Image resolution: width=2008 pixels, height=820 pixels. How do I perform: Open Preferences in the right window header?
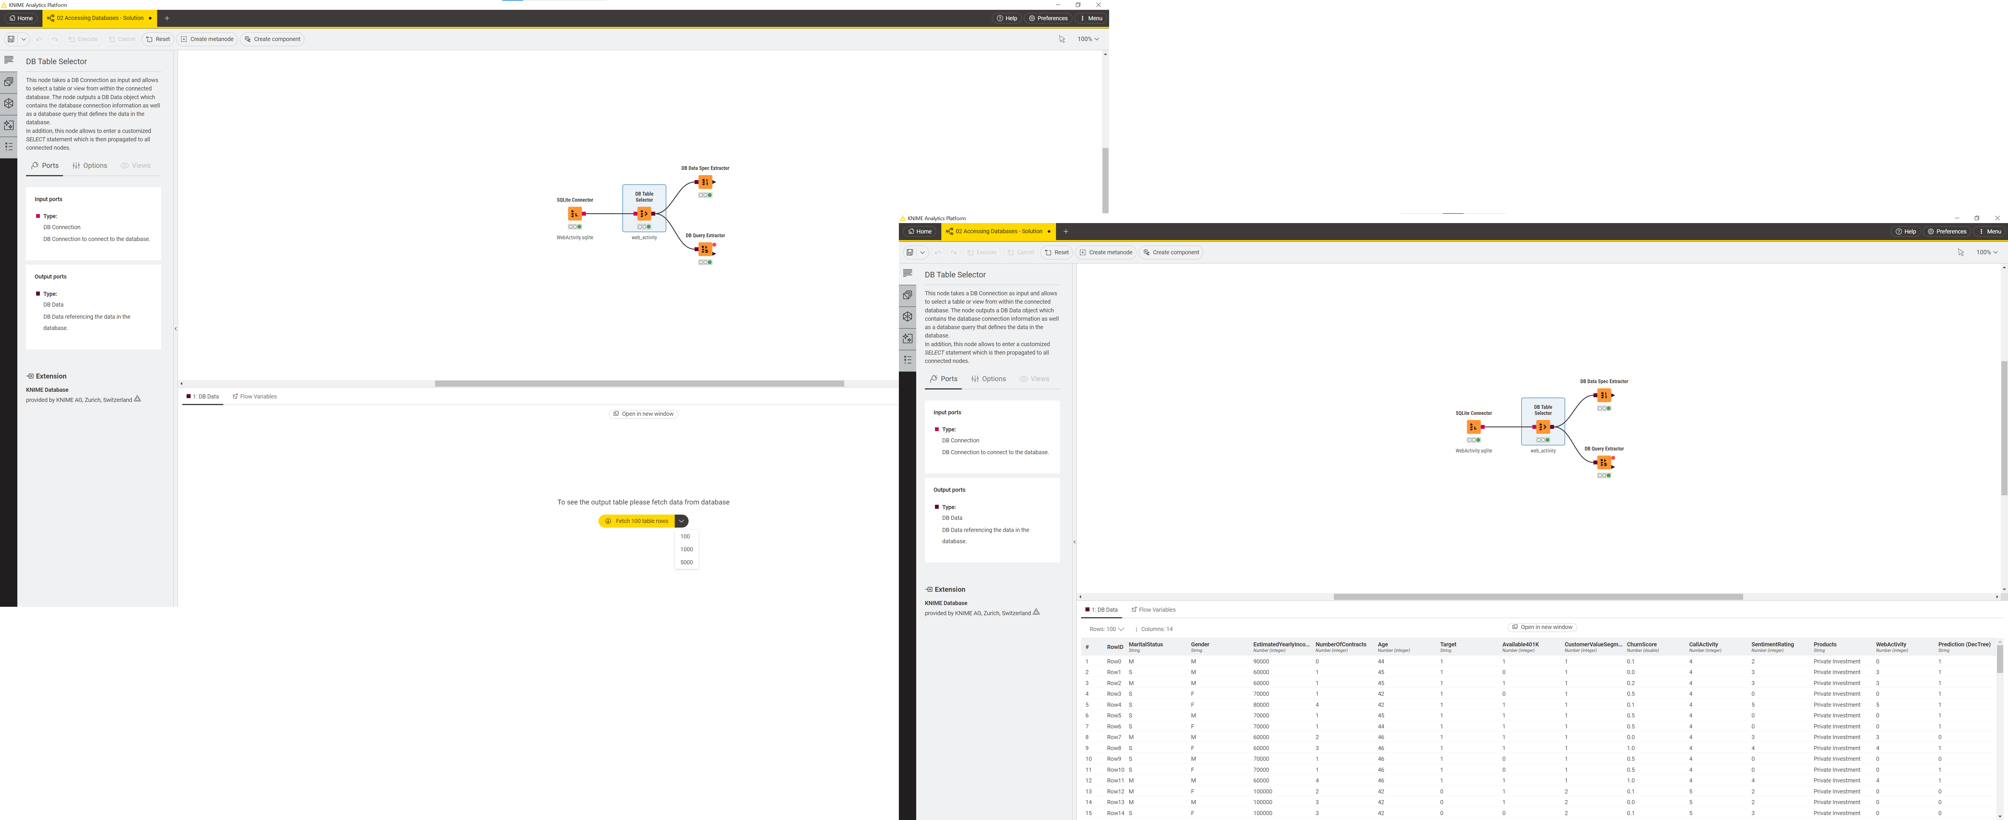[x=1946, y=231]
